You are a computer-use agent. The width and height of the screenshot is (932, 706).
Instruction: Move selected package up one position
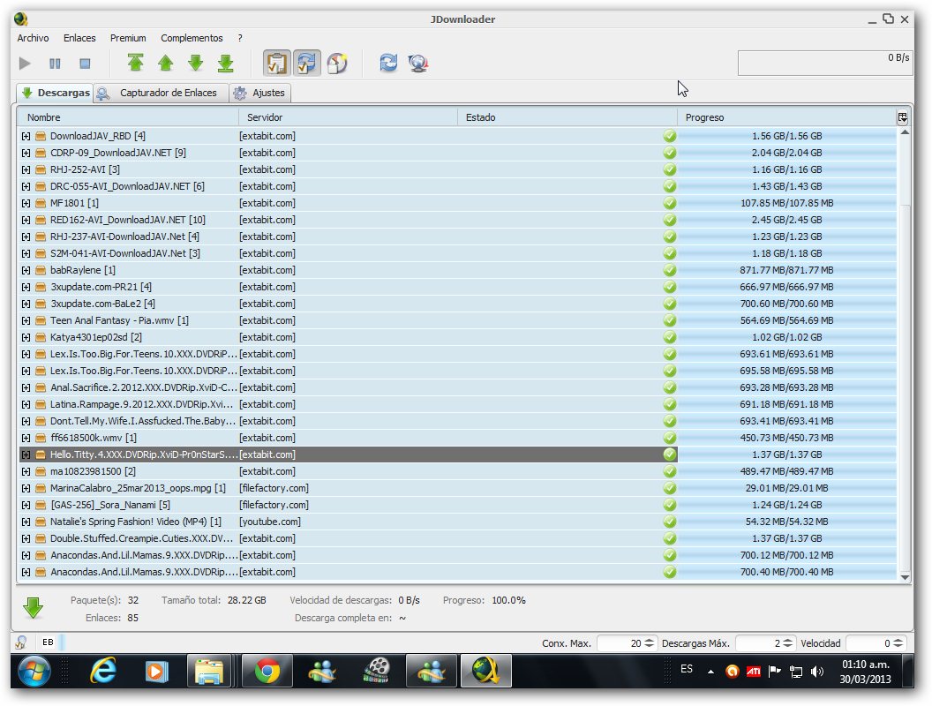point(166,63)
